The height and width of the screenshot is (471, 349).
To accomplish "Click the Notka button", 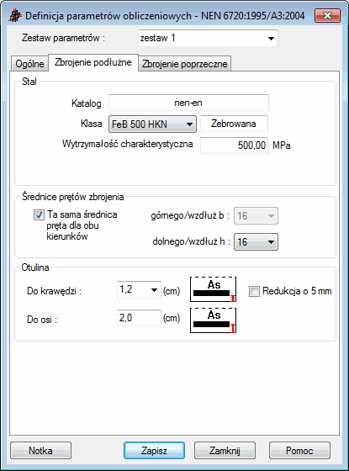I will click(x=40, y=451).
